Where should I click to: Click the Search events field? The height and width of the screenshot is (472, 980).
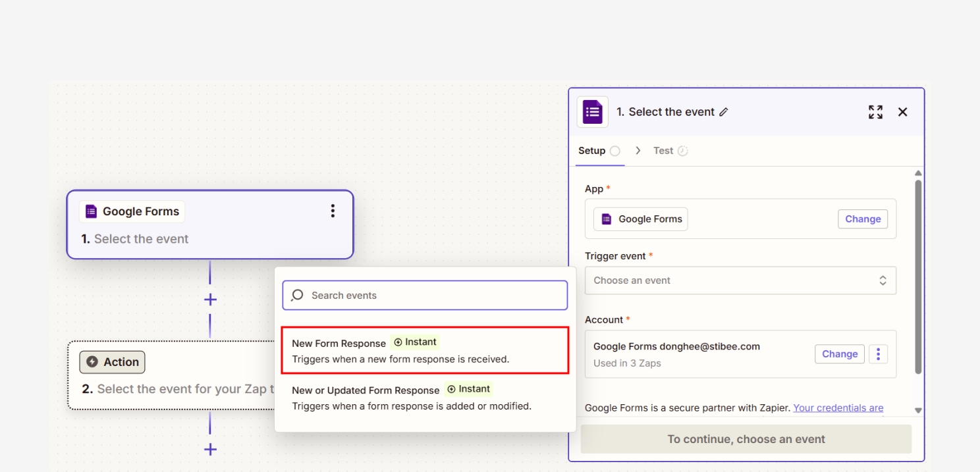coord(425,295)
